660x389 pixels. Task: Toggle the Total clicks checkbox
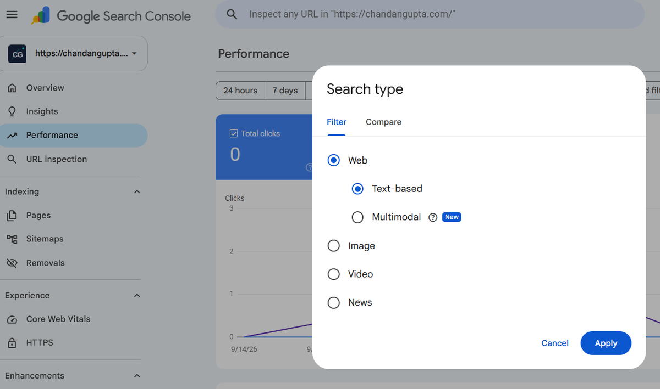point(233,133)
